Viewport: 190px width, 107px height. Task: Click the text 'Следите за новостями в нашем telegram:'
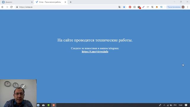pos(95,48)
